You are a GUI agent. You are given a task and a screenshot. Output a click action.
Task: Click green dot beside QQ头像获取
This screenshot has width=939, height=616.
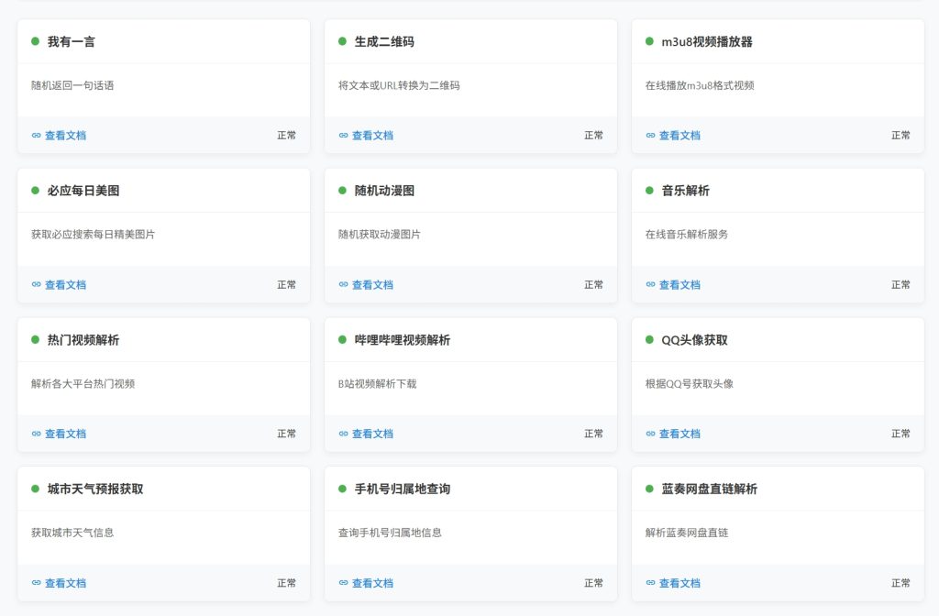tap(649, 340)
